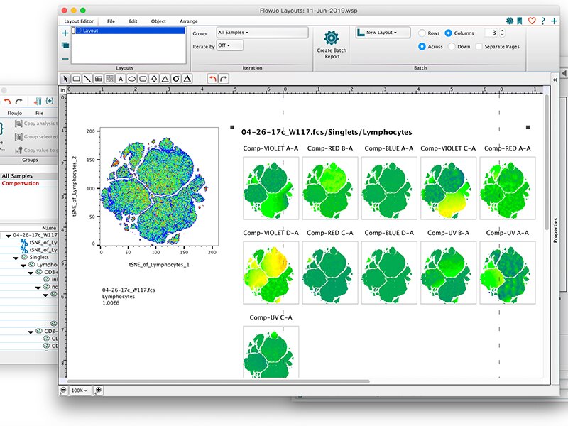Image resolution: width=568 pixels, height=426 pixels.
Task: Select the bold triangle tool
Action: click(x=187, y=79)
